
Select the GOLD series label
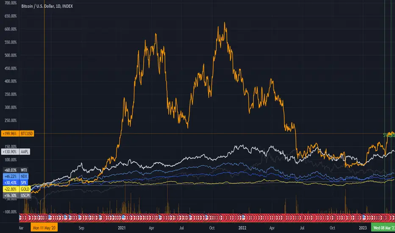25,189
